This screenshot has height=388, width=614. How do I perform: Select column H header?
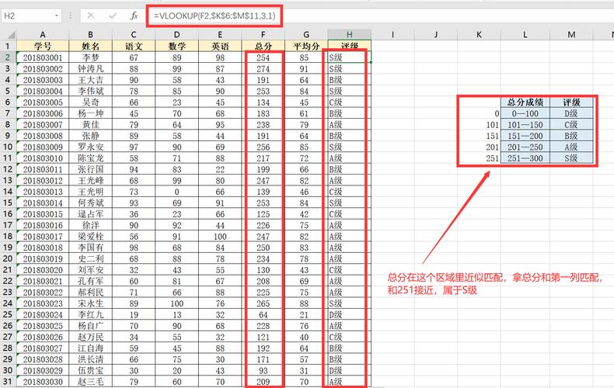[349, 34]
